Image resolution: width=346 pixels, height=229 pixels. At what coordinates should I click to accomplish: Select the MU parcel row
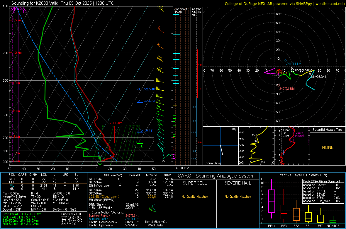(x=44, y=189)
